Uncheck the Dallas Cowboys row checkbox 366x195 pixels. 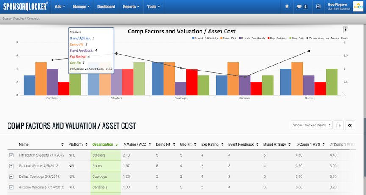pyautogui.click(x=11, y=176)
